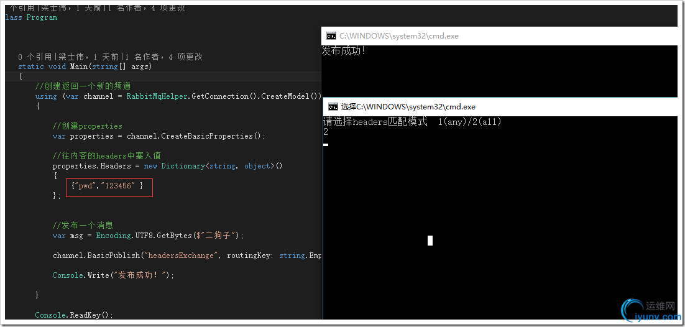685x327 pixels.
Task: Click the comment '//创建返回一个新的频道'
Action: tap(83, 86)
